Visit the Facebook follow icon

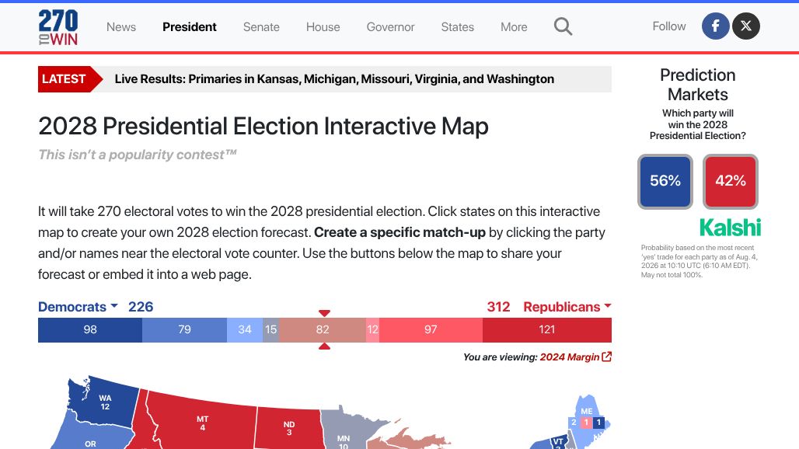[x=715, y=26]
